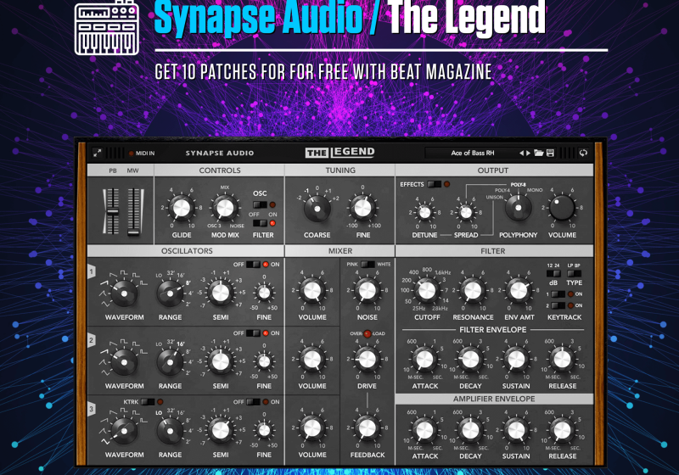Screen dimensions: 679x475
Task: Click the MIDI IN indicator light
Action: pyautogui.click(x=132, y=154)
